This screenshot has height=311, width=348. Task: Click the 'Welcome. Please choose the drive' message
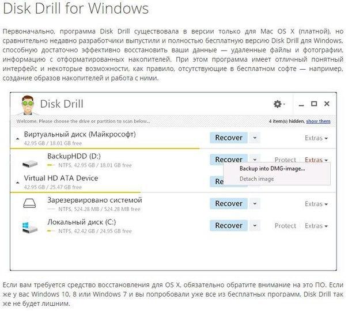pyautogui.click(x=83, y=122)
